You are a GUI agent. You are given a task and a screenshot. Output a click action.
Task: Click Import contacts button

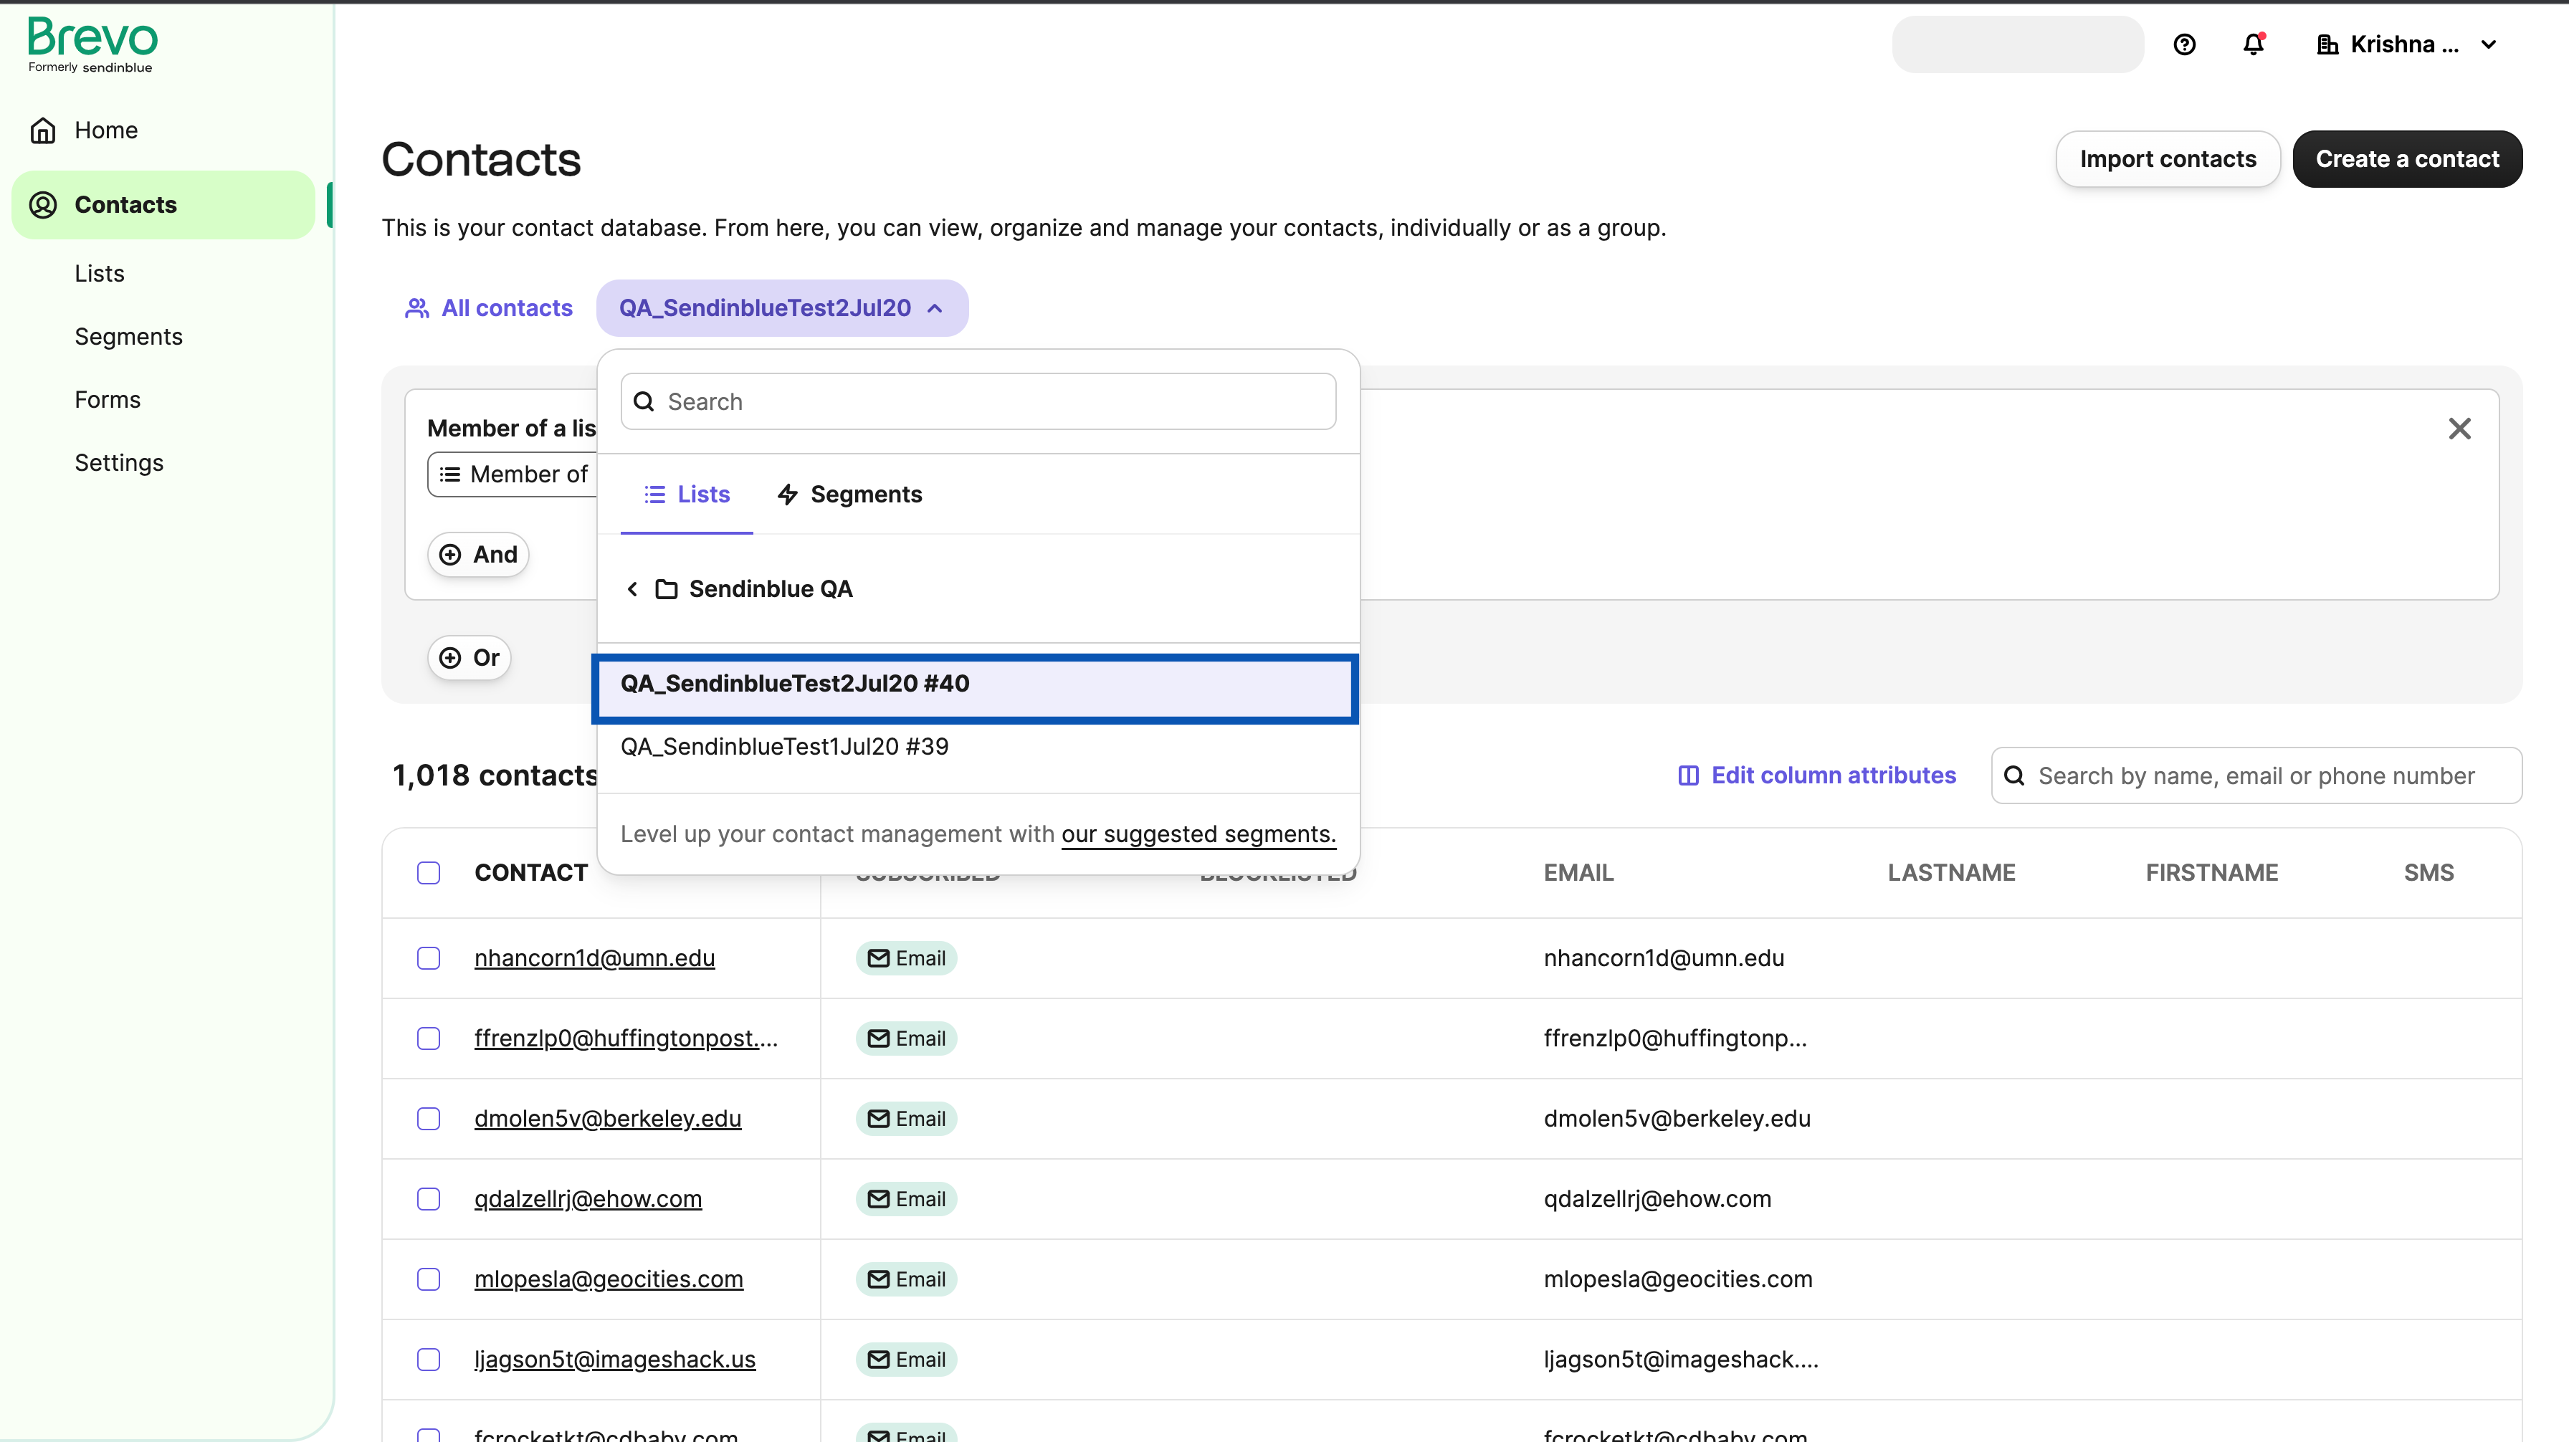pyautogui.click(x=2167, y=160)
